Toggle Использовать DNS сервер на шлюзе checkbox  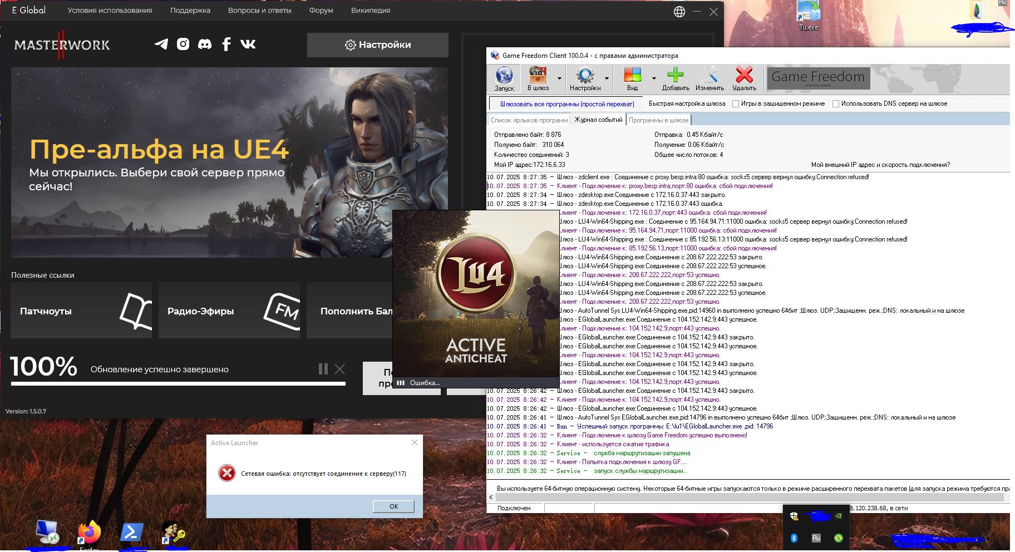click(x=836, y=104)
